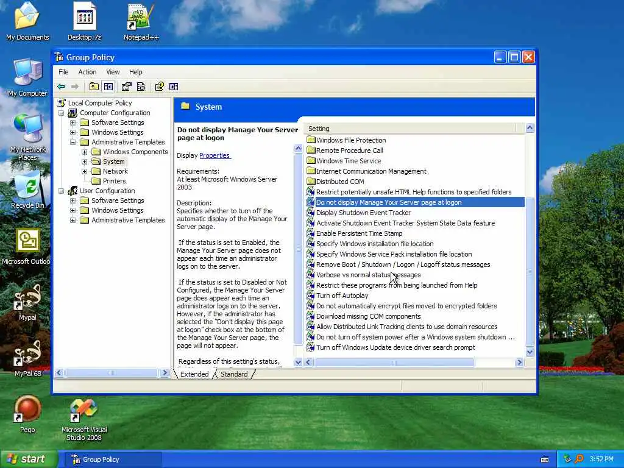Screen dimensions: 624x468
Task: Click the Local Computer Policy root node
Action: coord(99,102)
